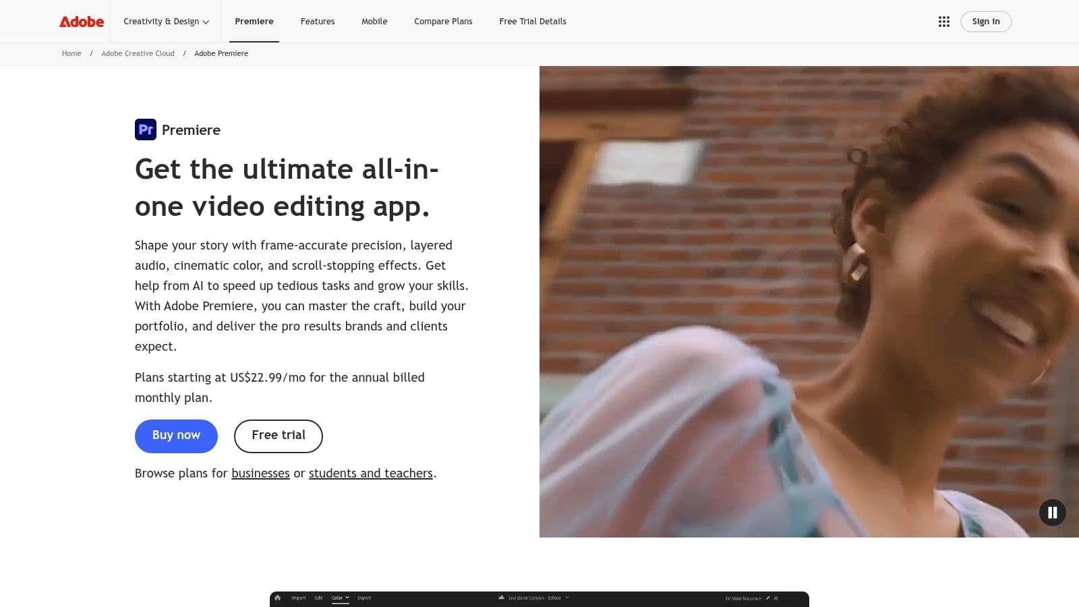
Task: Click the Premiere Pr app icon
Action: click(x=146, y=129)
